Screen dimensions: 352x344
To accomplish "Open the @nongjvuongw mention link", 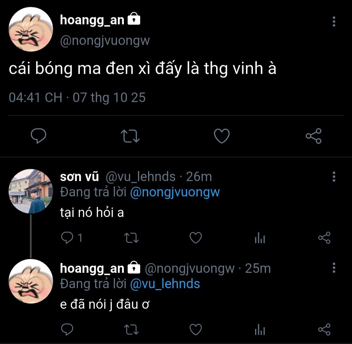I will point(175,192).
